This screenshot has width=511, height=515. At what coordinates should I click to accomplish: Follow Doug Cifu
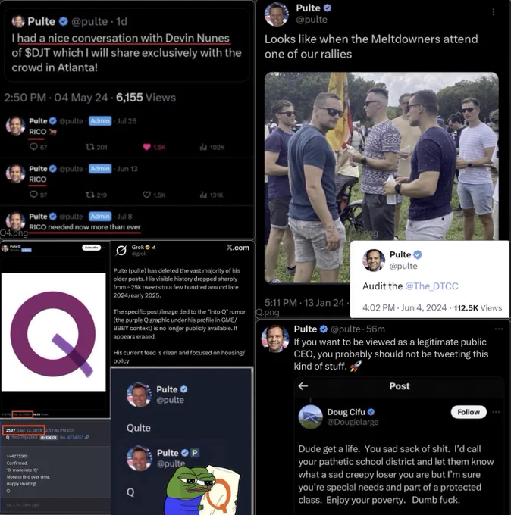tap(469, 412)
